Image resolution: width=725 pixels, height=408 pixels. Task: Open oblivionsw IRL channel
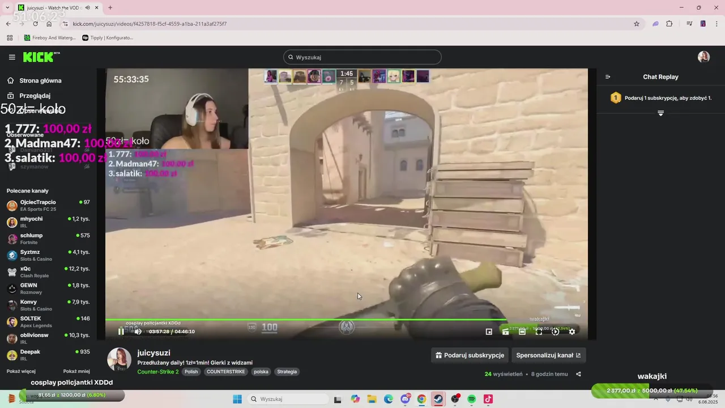(48, 338)
